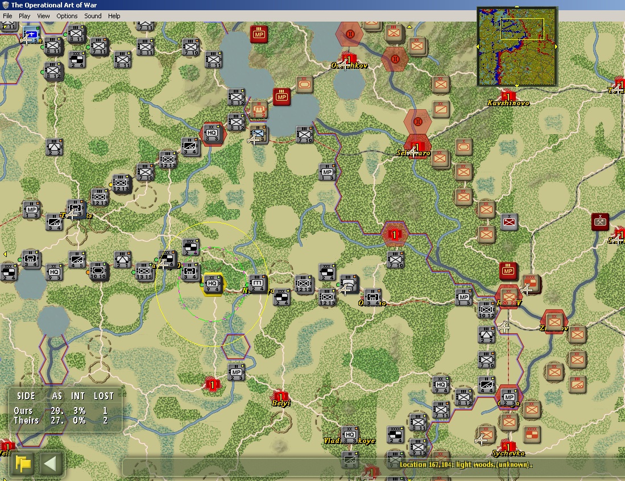625x481 pixels.
Task: Select the non-highlighted HQ 9 4 unit
Action: [441, 385]
